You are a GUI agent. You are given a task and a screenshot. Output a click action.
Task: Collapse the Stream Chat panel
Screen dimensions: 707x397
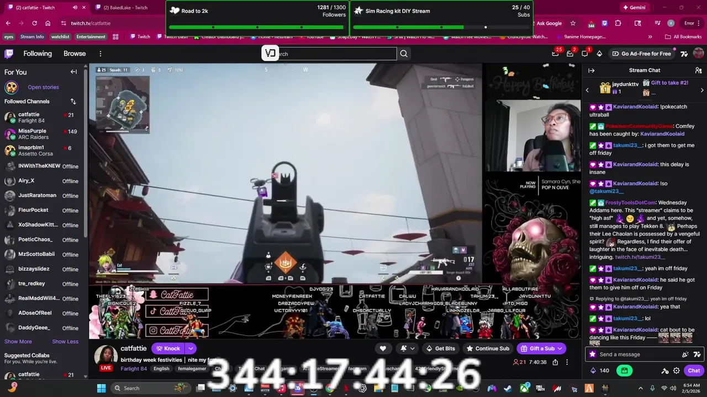tap(591, 71)
